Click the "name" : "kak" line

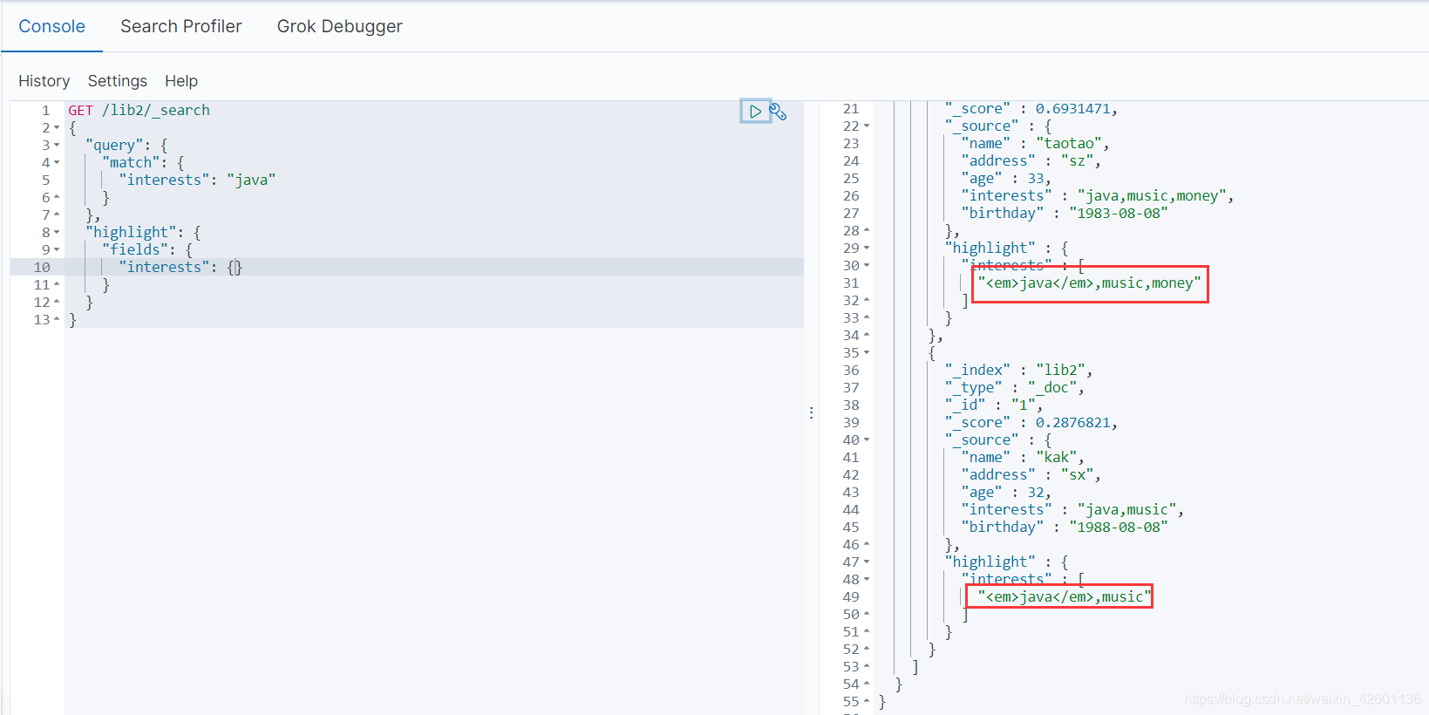click(x=1023, y=458)
